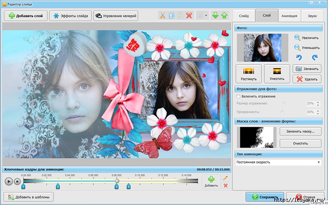Select keyframe marker 2 on the timeline

58,187
